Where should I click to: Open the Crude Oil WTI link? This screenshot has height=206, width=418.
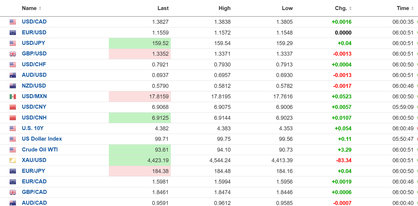[40, 150]
